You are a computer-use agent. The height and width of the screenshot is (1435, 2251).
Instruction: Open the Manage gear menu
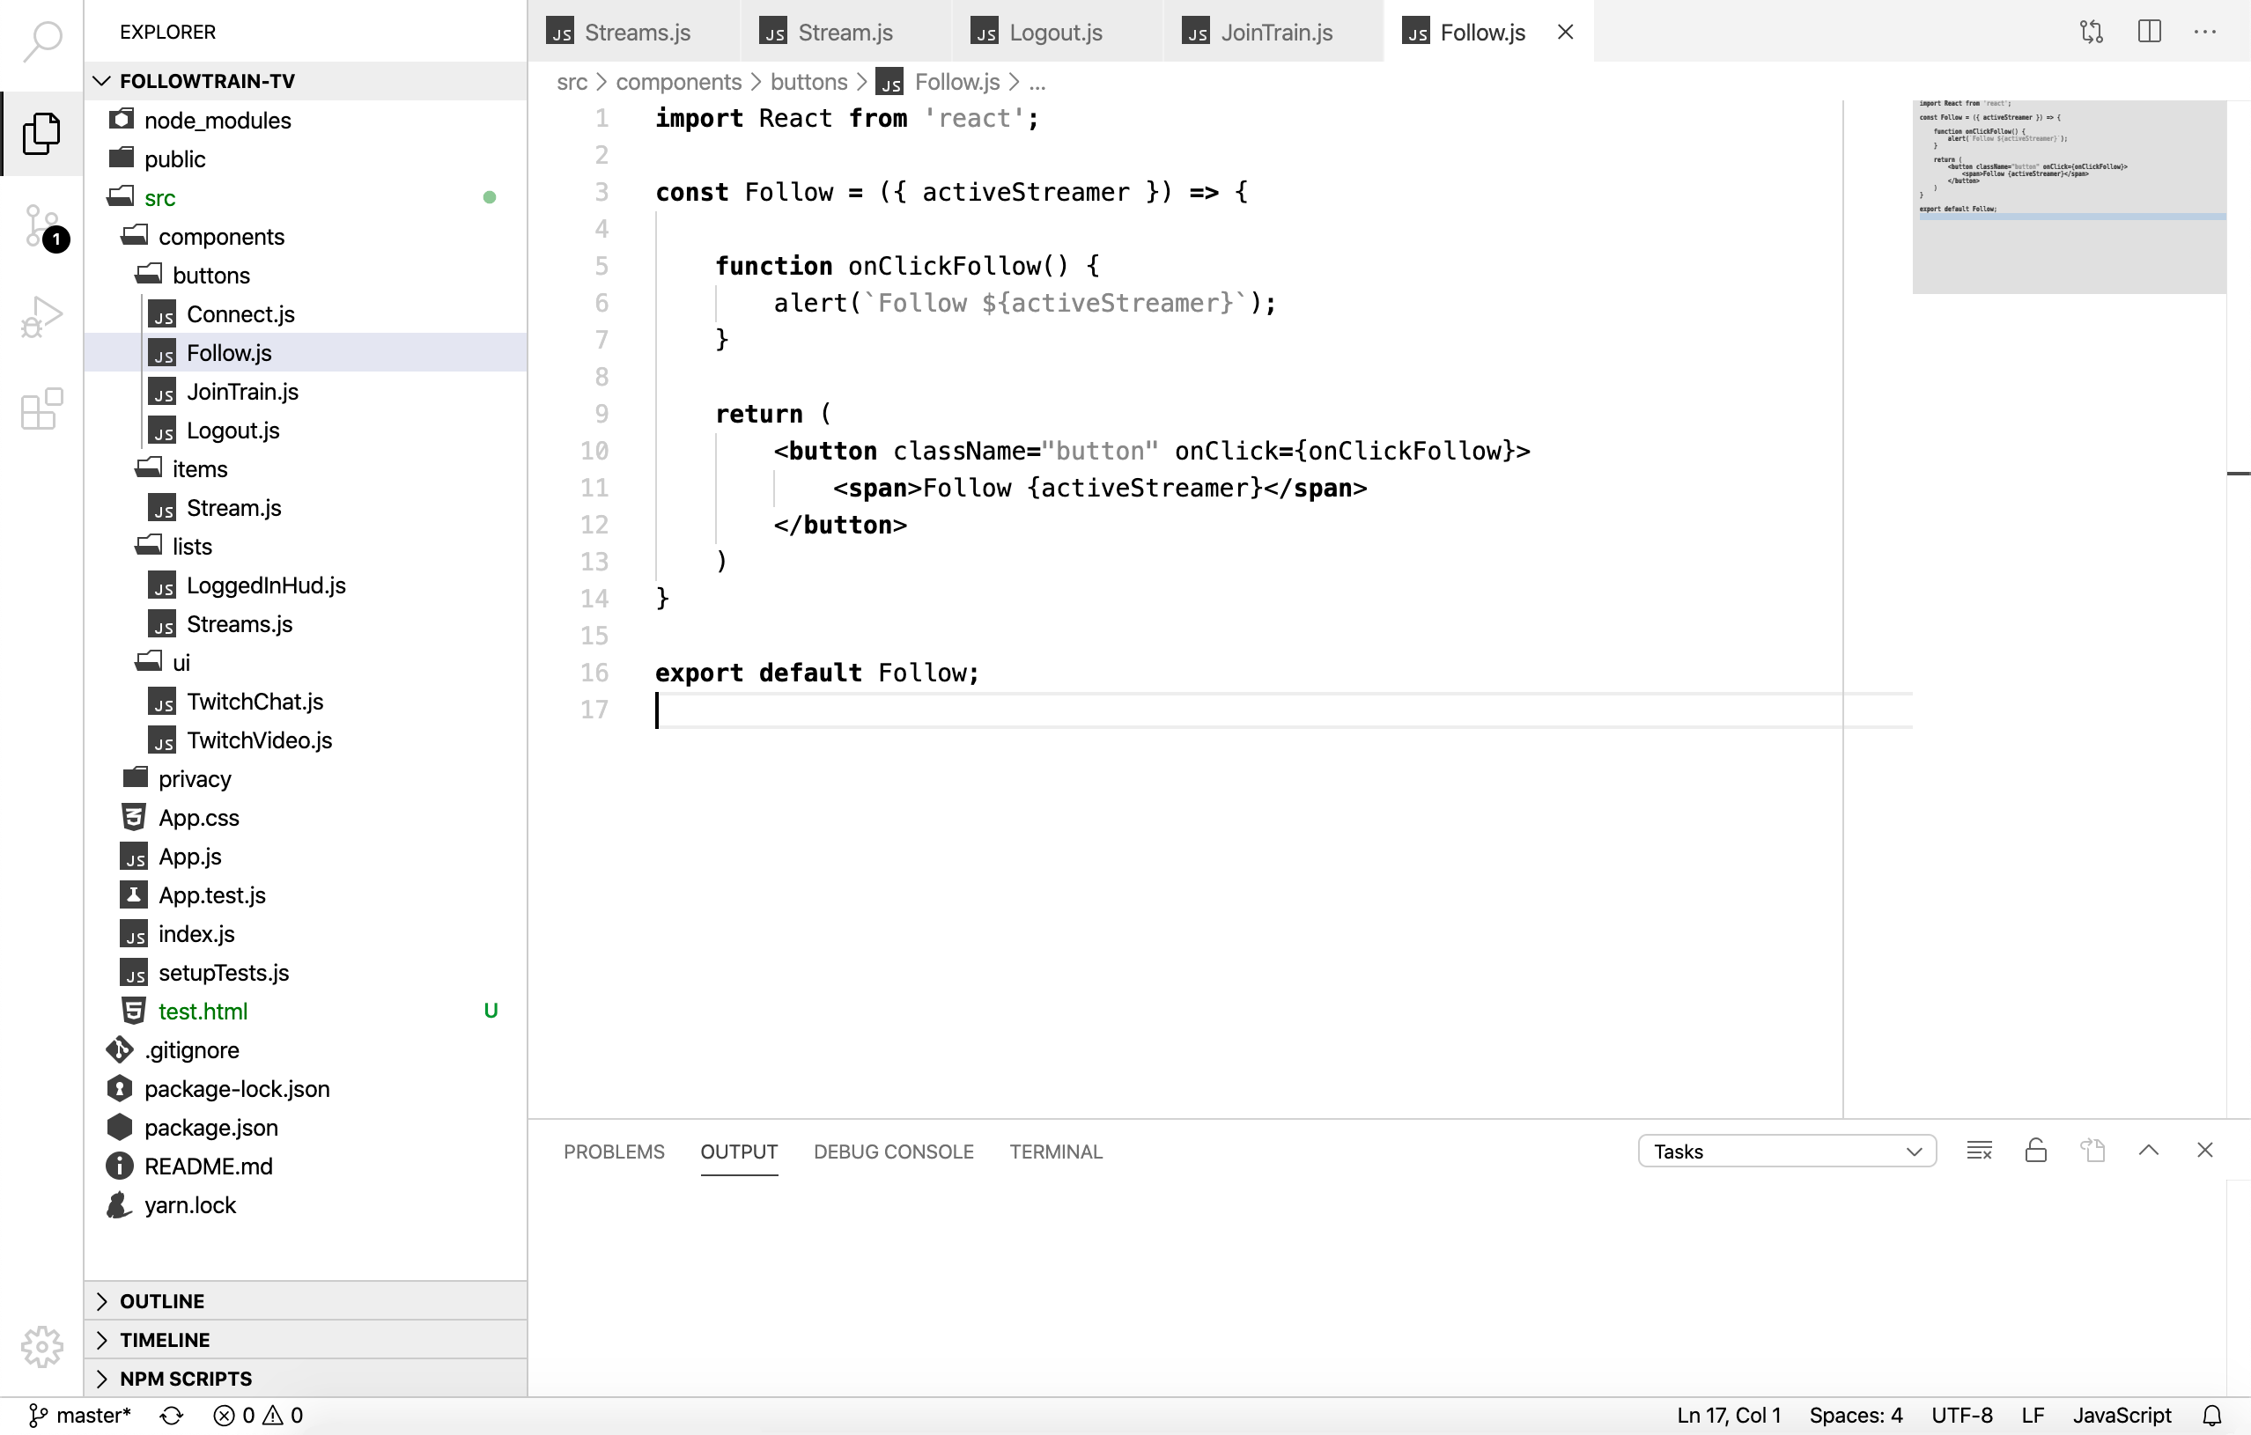pyautogui.click(x=42, y=1346)
